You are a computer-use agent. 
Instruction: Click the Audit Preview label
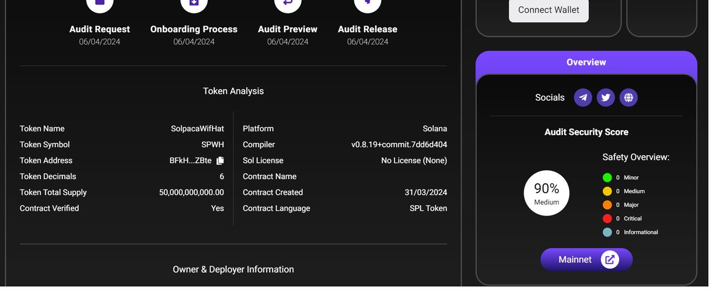pos(288,29)
